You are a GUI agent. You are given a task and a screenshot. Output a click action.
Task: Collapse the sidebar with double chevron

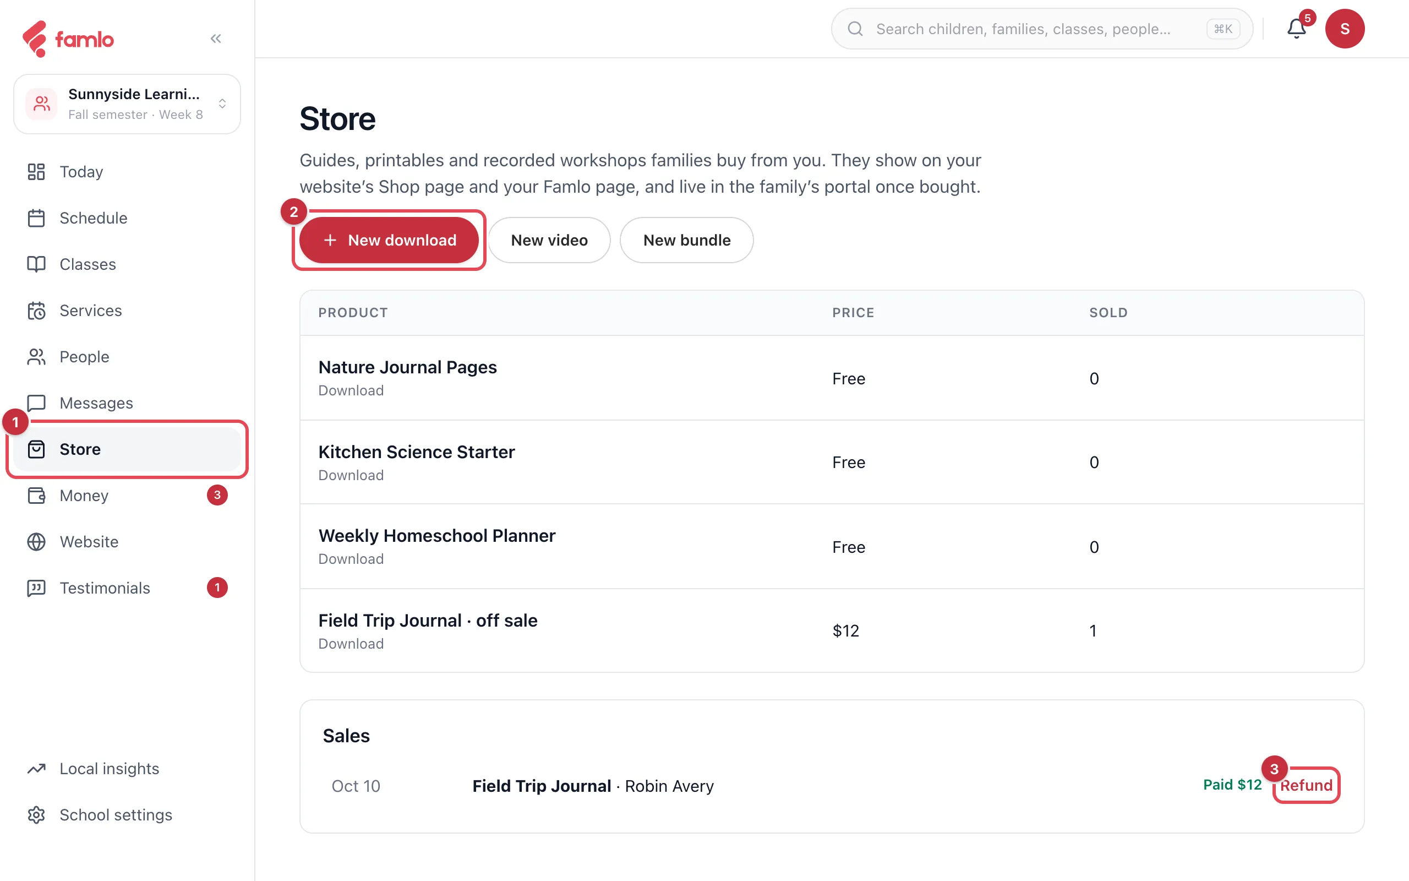[215, 39]
